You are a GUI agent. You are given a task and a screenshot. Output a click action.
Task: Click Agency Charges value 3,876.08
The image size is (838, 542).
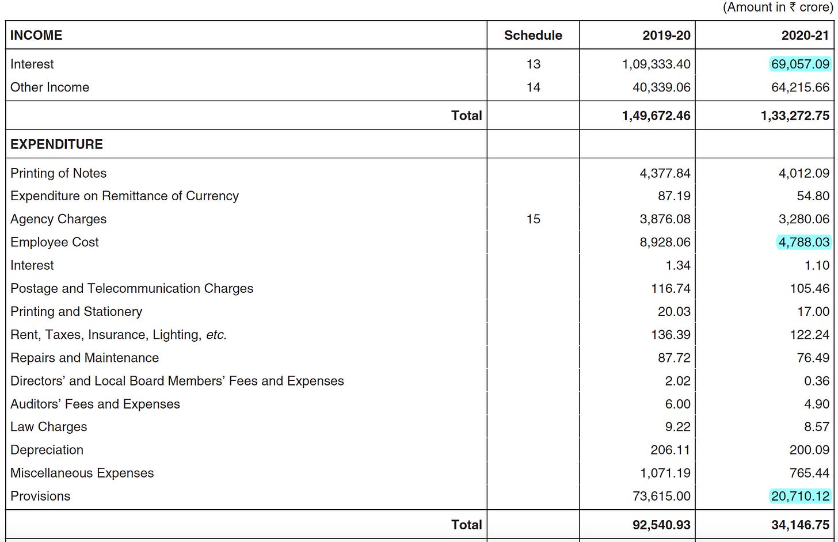click(665, 219)
